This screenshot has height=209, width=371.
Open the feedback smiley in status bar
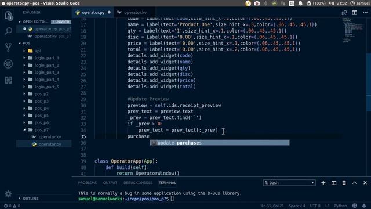click(354, 206)
